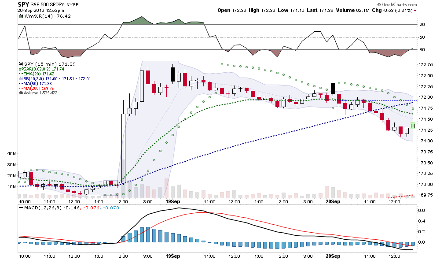Click the 0.6 label on MACD axis
The image size is (440, 260).
pyautogui.click(x=422, y=211)
